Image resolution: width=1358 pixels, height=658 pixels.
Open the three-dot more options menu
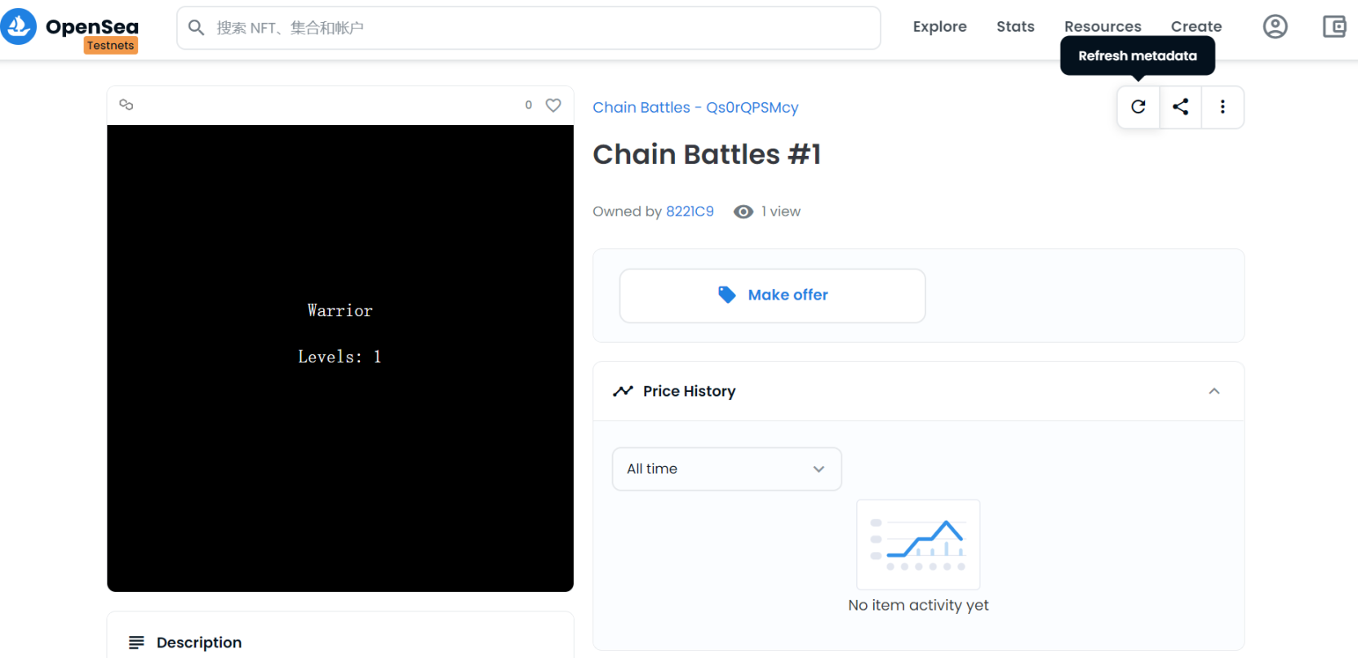click(x=1223, y=107)
